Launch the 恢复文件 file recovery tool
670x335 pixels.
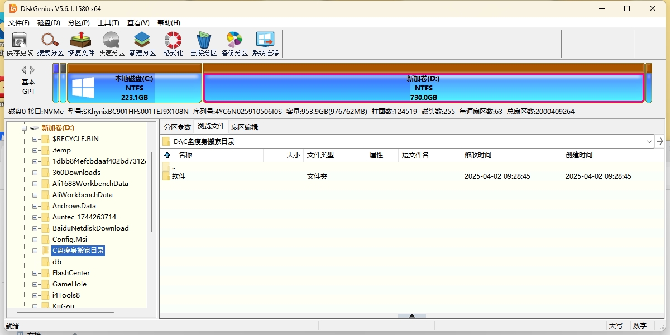(81, 44)
